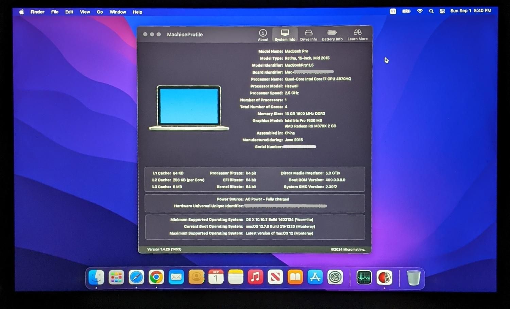Image resolution: width=510 pixels, height=309 pixels.
Task: Close the MachineProfile window
Action: [145, 34]
